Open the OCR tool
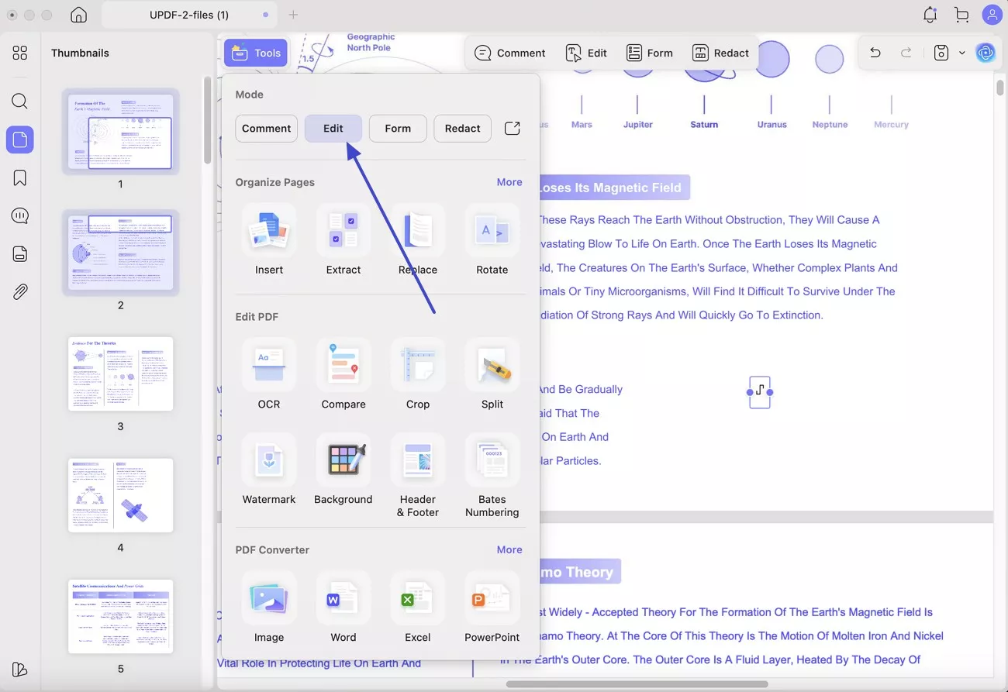1008x692 pixels. tap(269, 376)
